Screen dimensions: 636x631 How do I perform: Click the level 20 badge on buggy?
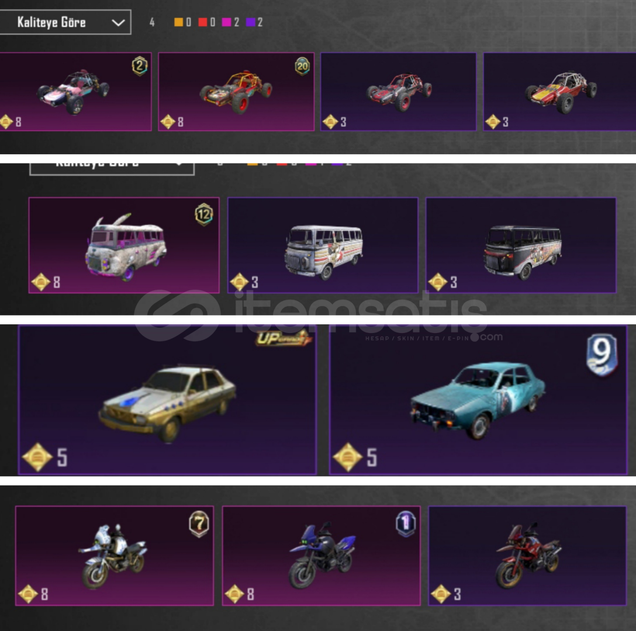tap(302, 66)
